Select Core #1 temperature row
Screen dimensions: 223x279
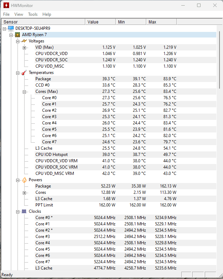129,104
